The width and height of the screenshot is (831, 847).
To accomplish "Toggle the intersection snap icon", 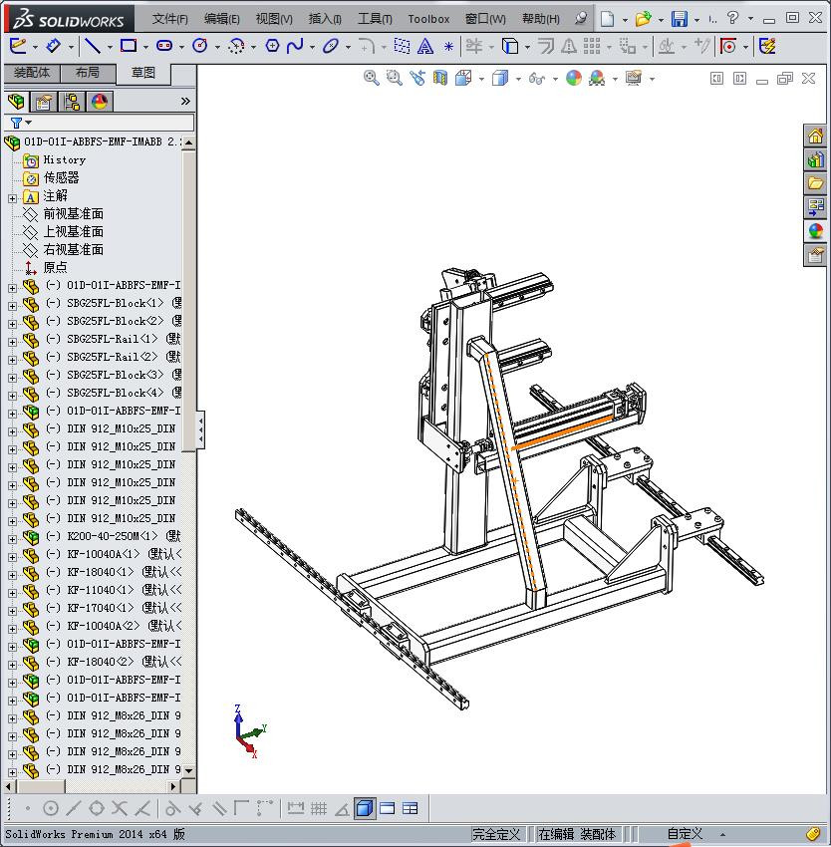I will [x=120, y=809].
